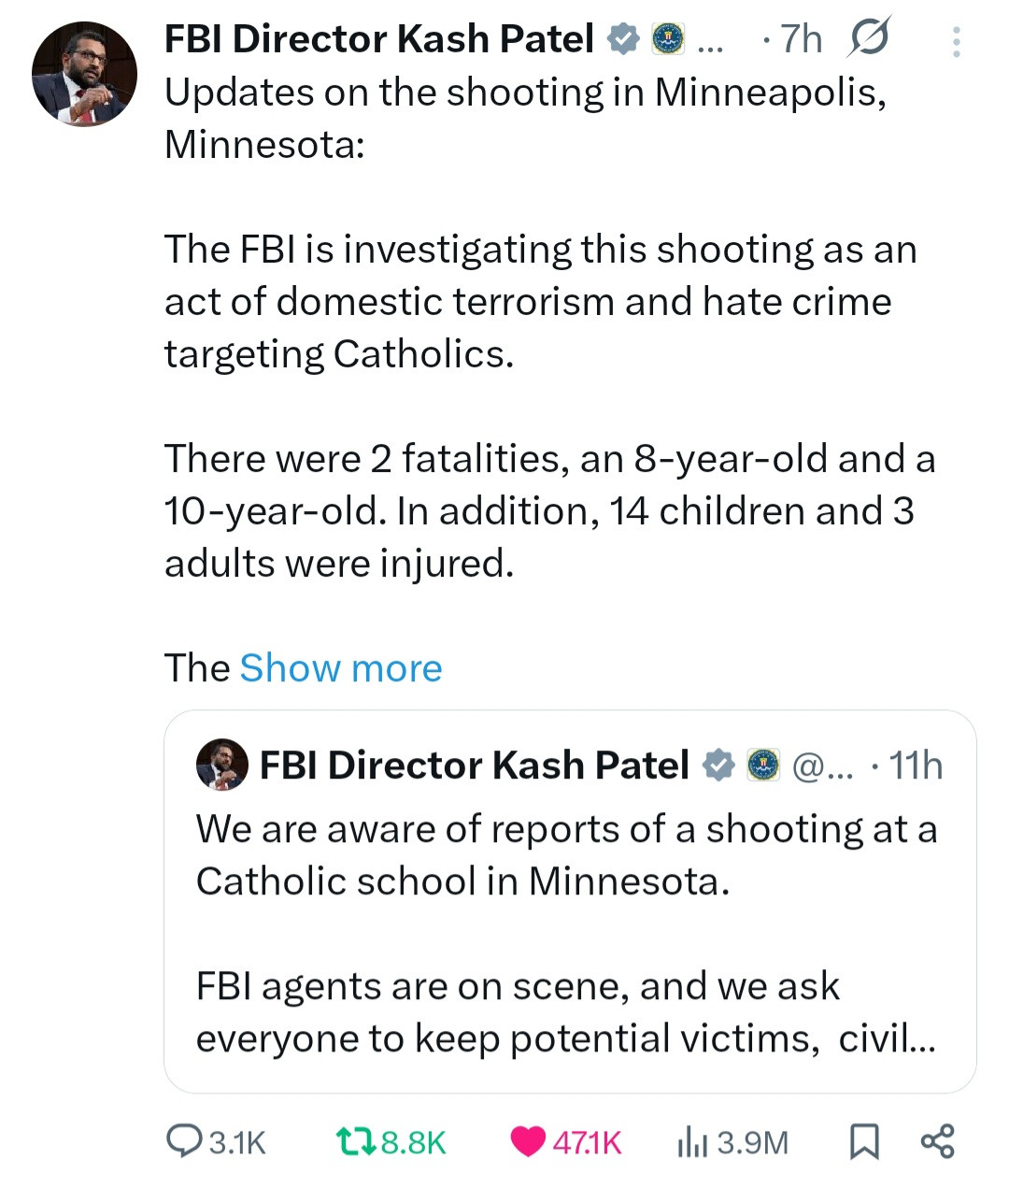
Task: Click the 7h post timestamp
Action: tap(801, 39)
